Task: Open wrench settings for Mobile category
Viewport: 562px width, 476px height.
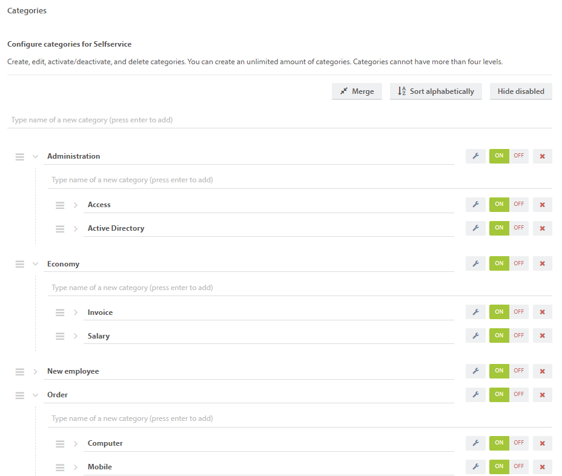Action: (475, 467)
